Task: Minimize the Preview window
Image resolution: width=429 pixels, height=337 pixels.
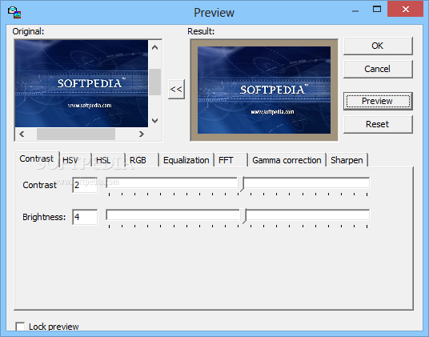Action: tap(355, 11)
